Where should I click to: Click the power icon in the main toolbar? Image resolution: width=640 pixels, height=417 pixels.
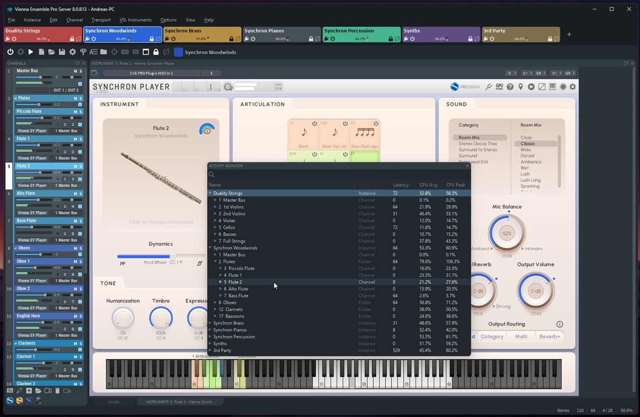(10, 52)
